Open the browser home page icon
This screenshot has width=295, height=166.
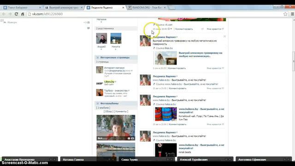click(23, 14)
